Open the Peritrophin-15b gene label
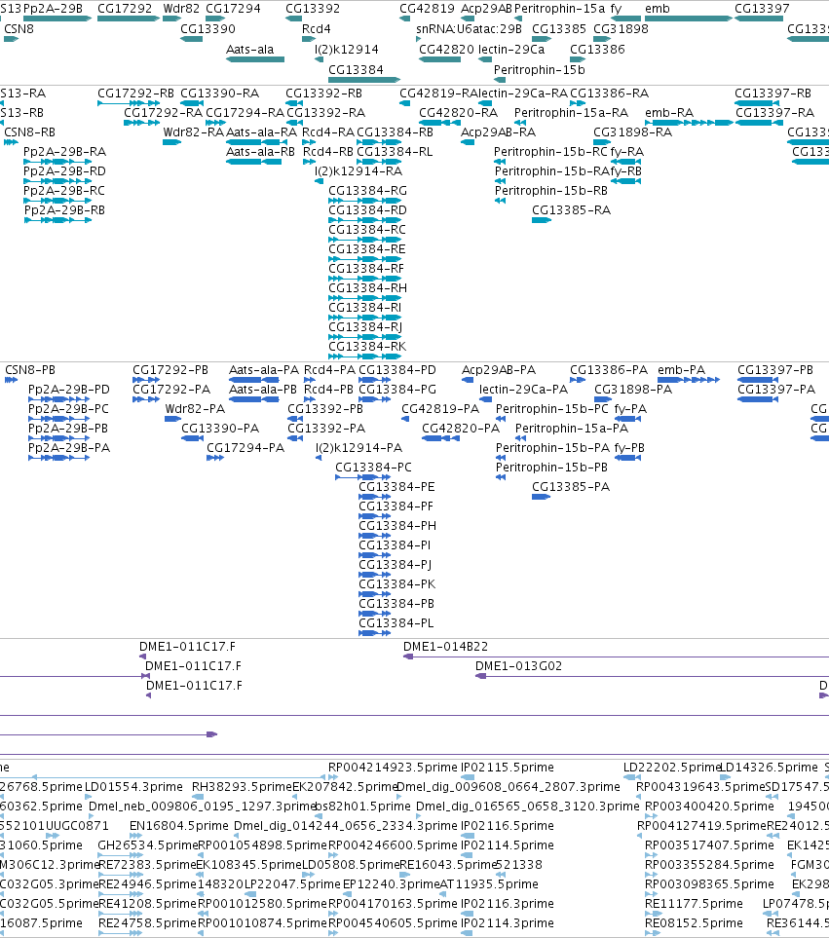829x938 pixels. coord(539,69)
